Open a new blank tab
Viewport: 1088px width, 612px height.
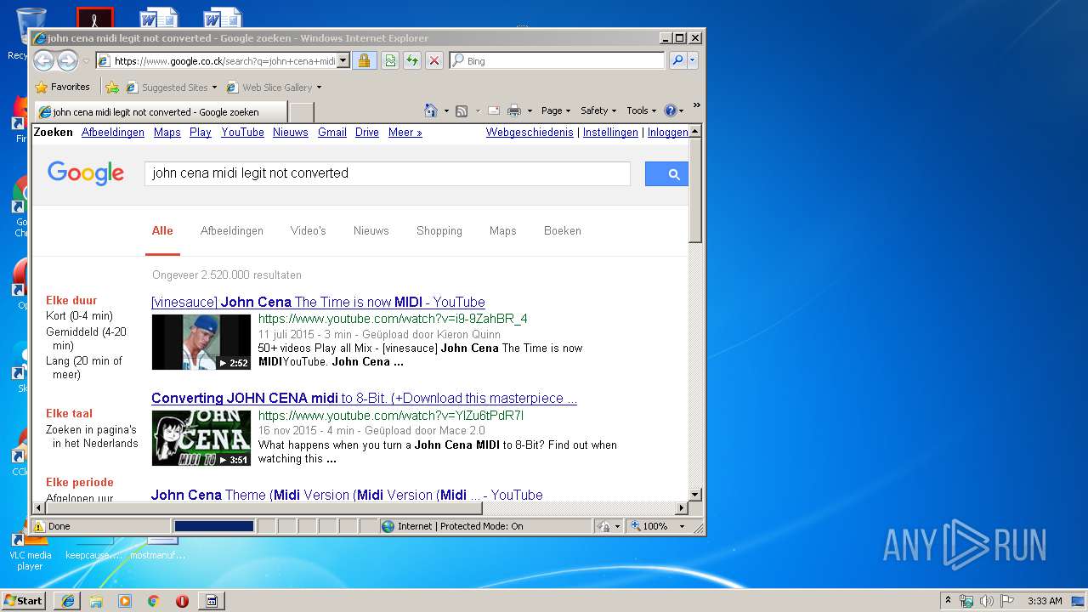302,112
